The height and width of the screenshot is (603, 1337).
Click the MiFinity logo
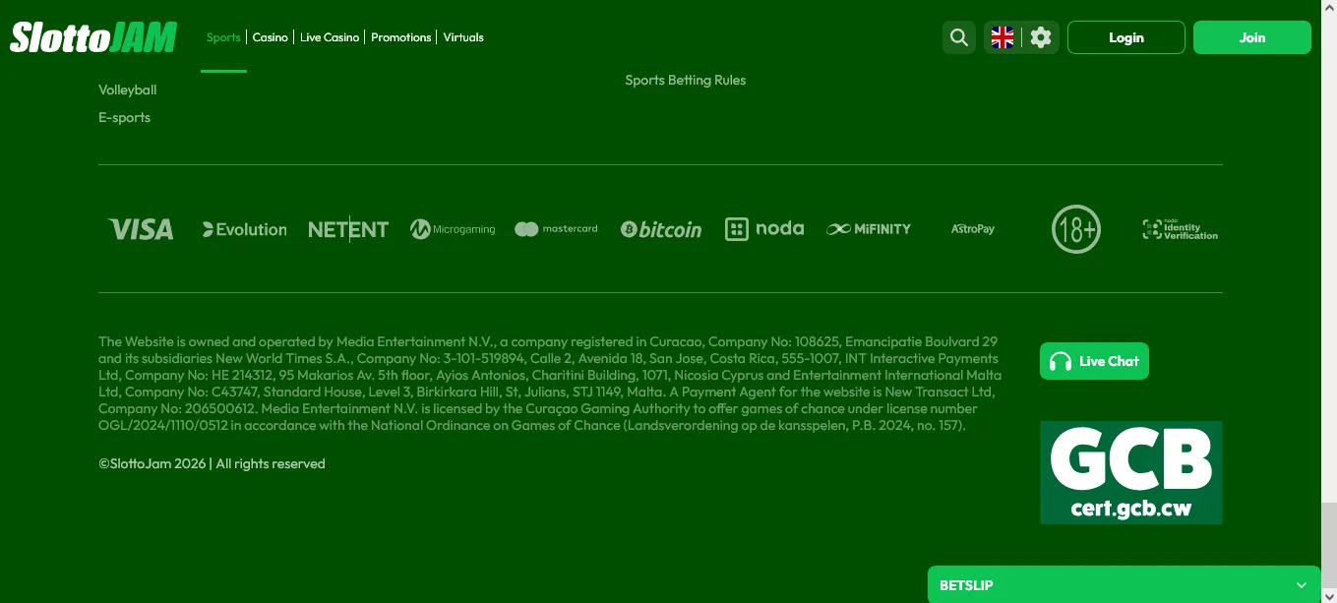click(x=869, y=229)
